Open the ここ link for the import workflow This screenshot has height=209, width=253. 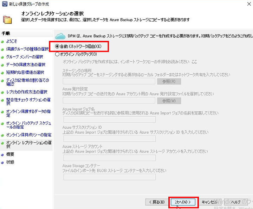pyautogui.click(x=194, y=62)
